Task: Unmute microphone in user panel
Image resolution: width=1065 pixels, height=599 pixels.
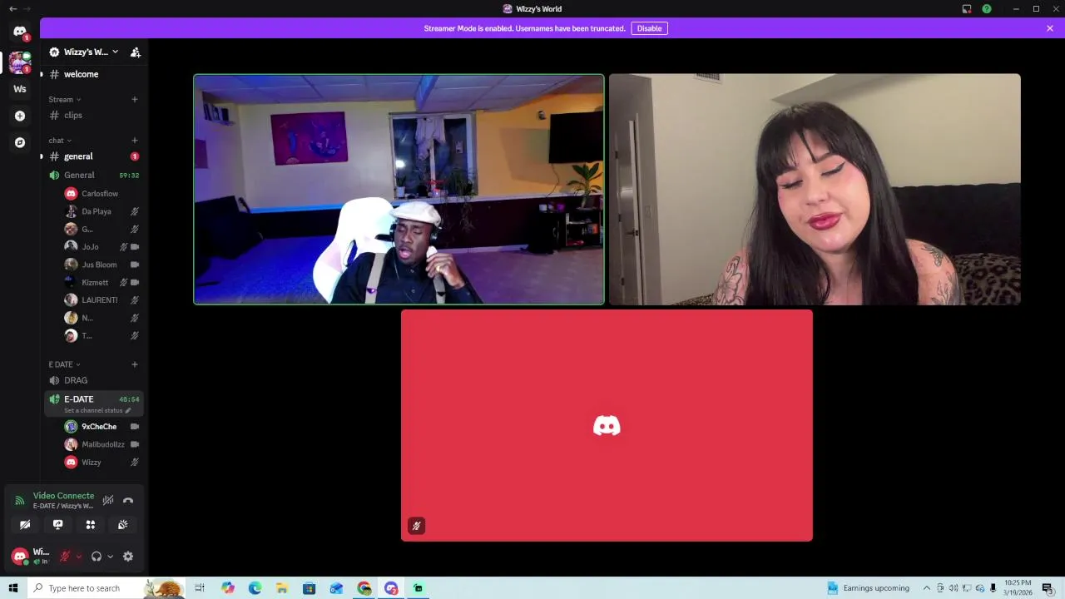Action: [65, 557]
